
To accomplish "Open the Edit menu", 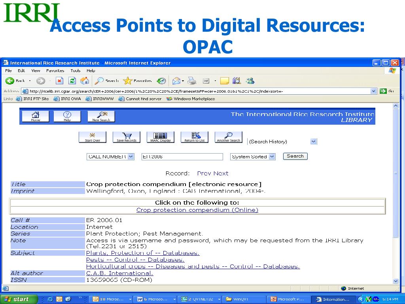I will [21, 70].
